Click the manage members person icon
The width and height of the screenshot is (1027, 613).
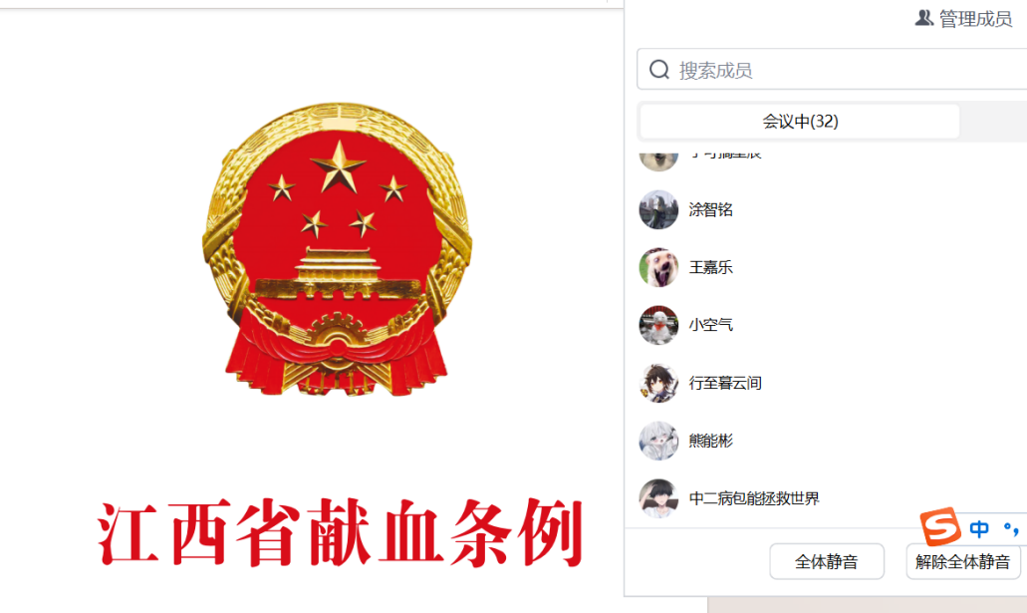[x=923, y=18]
